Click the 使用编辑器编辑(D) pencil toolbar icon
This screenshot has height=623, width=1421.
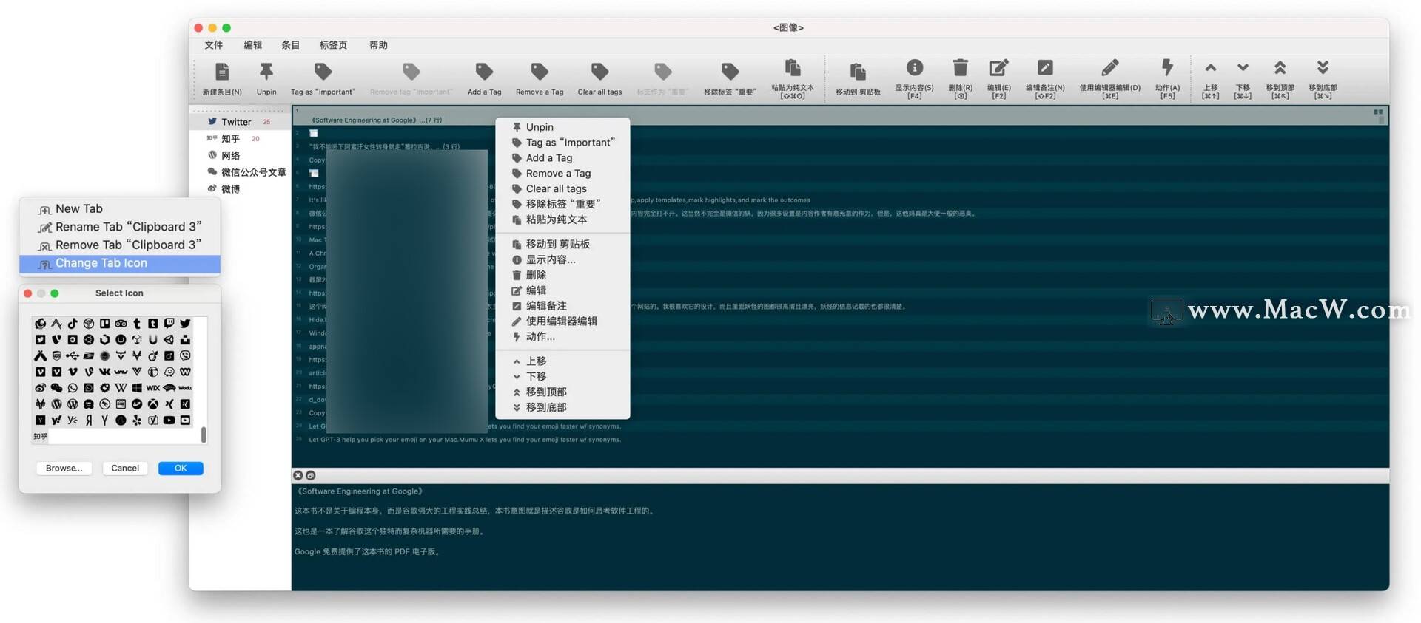click(1109, 68)
